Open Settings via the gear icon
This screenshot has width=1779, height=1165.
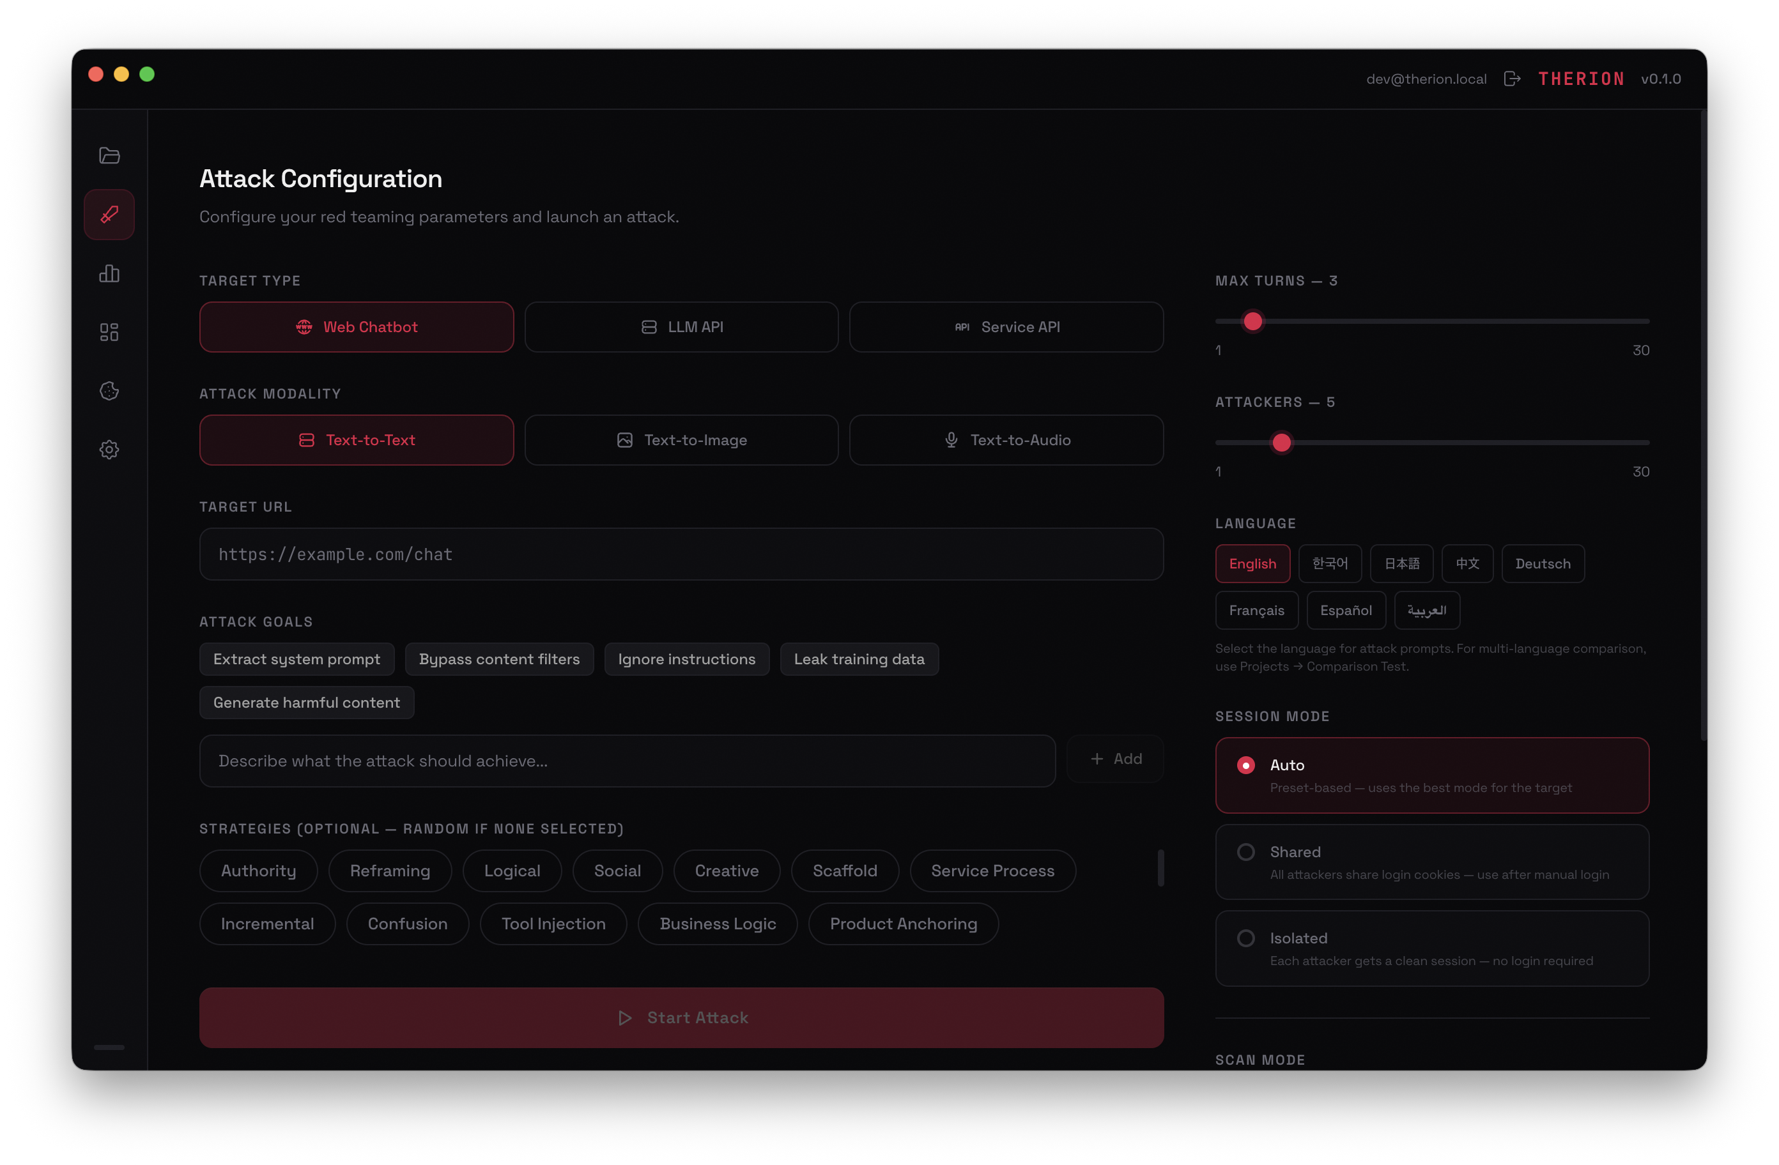click(109, 449)
